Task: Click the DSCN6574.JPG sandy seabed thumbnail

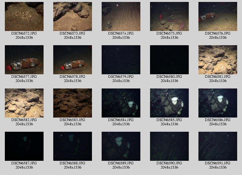Action: [121, 16]
